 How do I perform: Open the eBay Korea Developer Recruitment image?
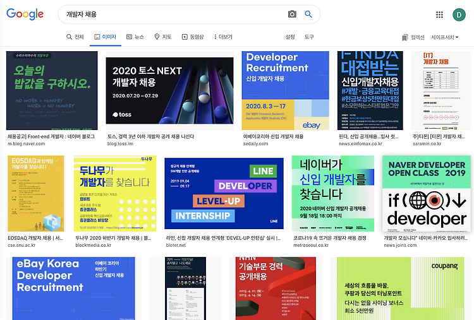[74, 288]
